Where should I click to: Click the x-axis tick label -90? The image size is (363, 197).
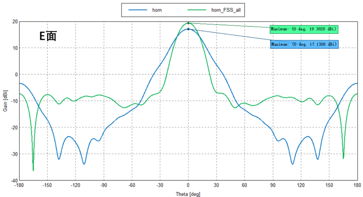104,185
